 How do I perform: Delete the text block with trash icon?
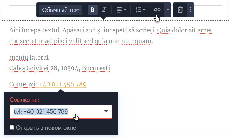click(x=180, y=10)
